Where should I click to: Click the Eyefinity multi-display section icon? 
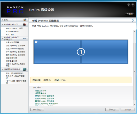(25, 38)
